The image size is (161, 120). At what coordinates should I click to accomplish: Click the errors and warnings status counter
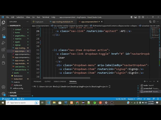20,99
